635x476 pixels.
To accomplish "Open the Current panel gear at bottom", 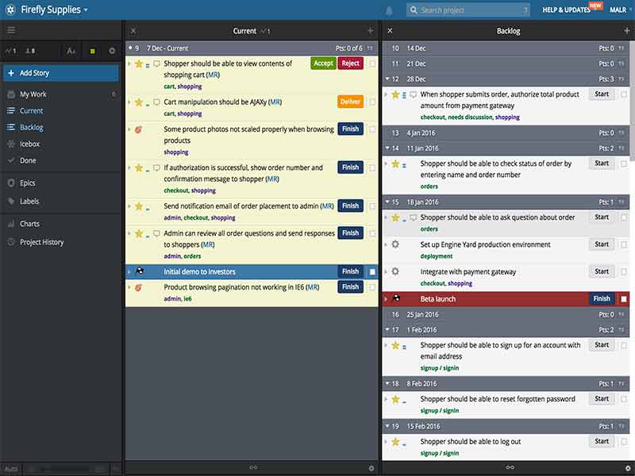I will coord(370,468).
